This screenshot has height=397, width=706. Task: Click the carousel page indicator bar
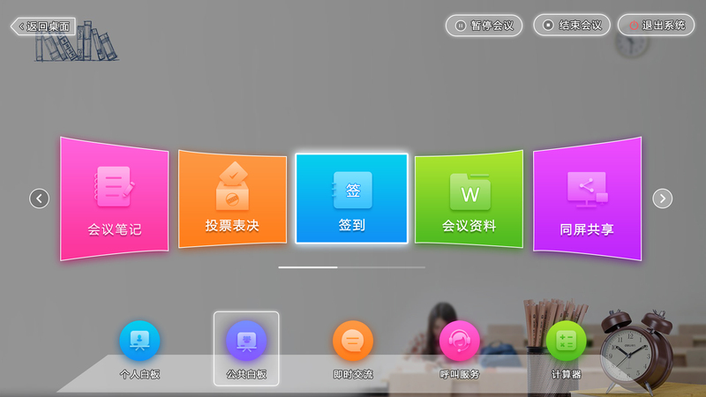coord(351,267)
